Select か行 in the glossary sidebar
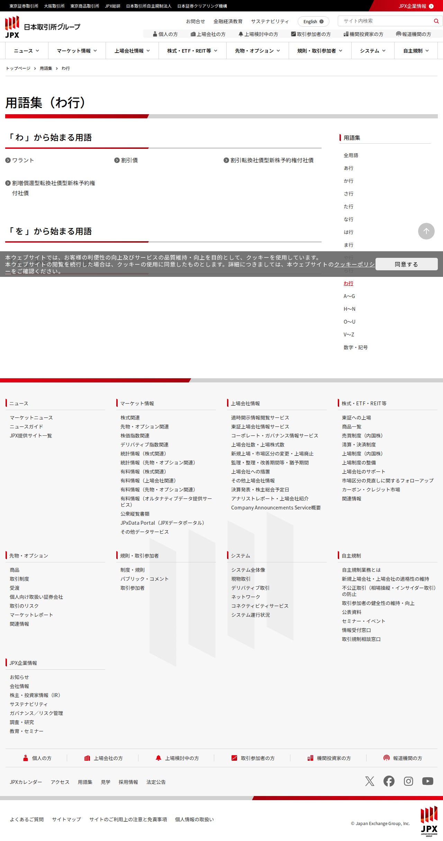 click(349, 181)
